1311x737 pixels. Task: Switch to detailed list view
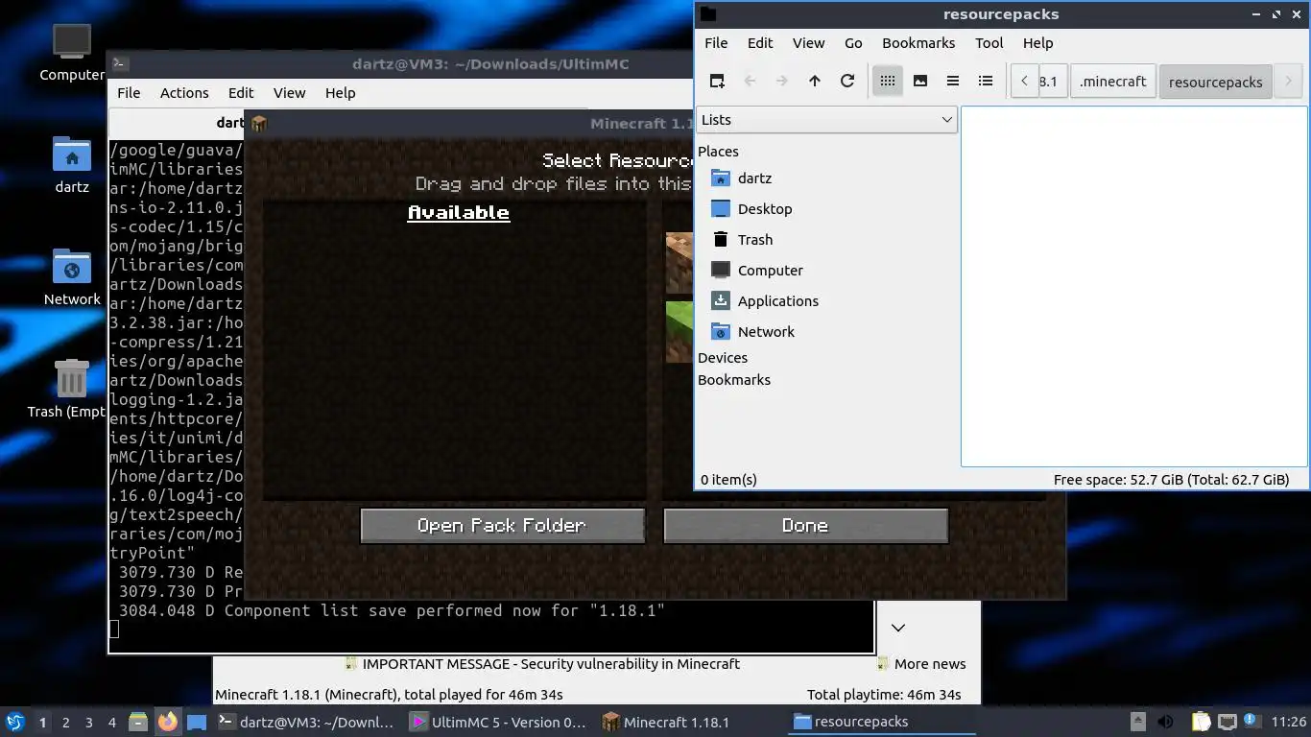coord(986,82)
